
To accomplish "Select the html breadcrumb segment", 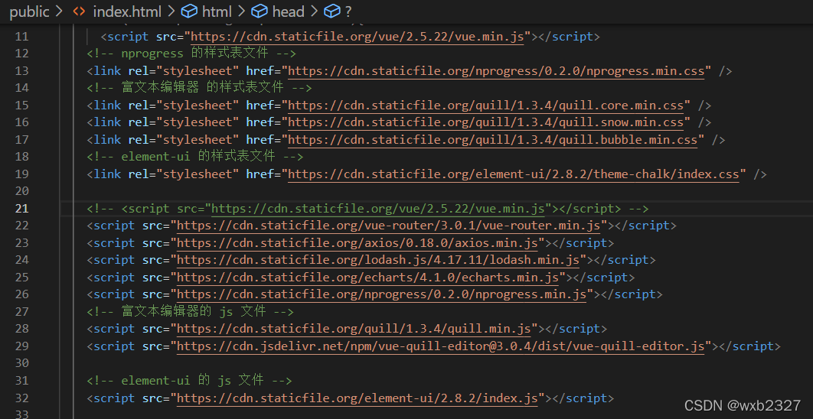I will [217, 11].
